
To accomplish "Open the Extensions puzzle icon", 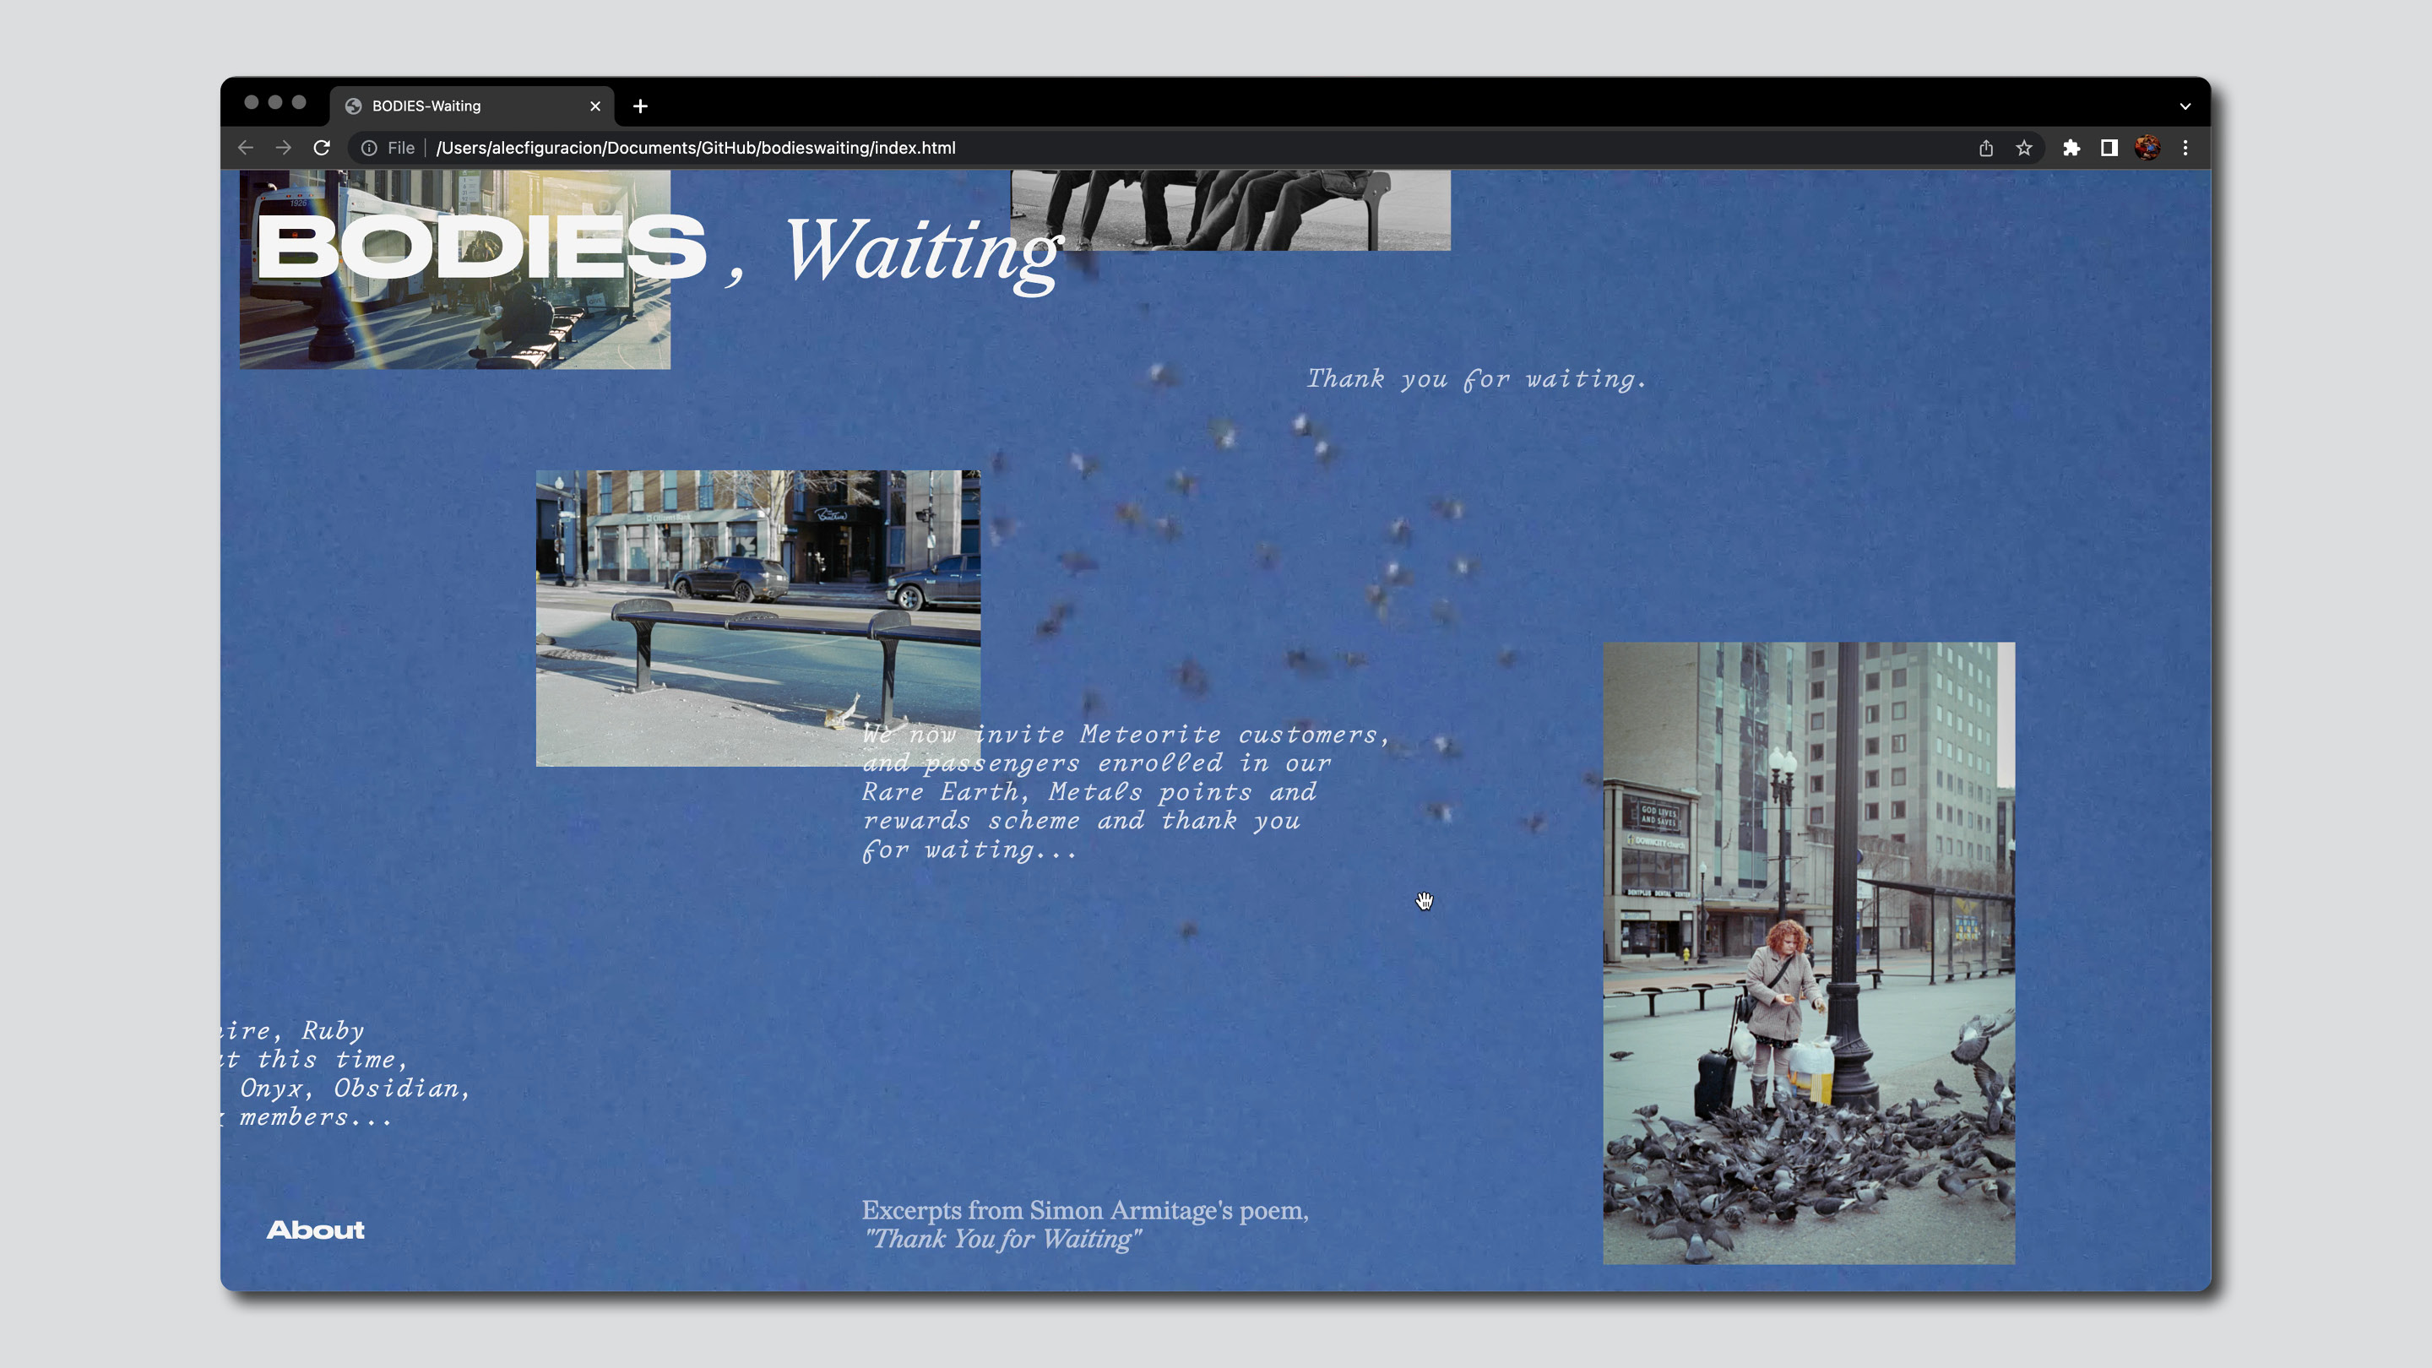I will click(2071, 147).
